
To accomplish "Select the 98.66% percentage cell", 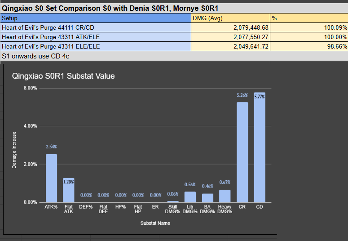I will click(309, 46).
